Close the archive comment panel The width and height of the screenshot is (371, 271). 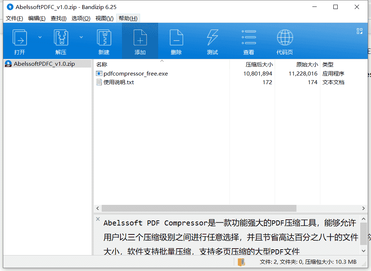click(x=98, y=219)
